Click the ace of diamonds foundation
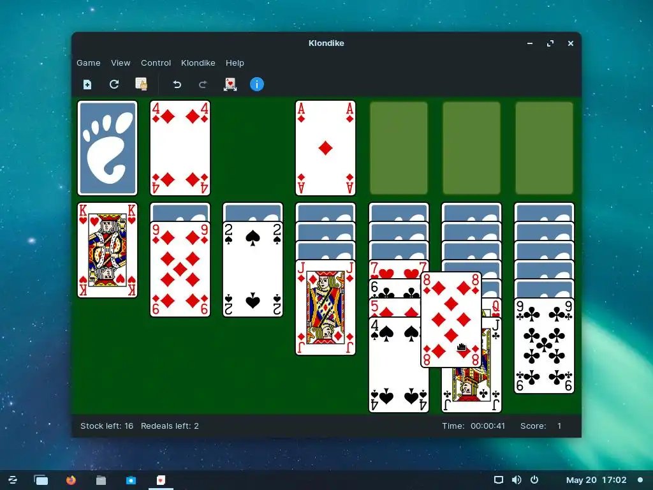The height and width of the screenshot is (490, 653). (x=325, y=148)
